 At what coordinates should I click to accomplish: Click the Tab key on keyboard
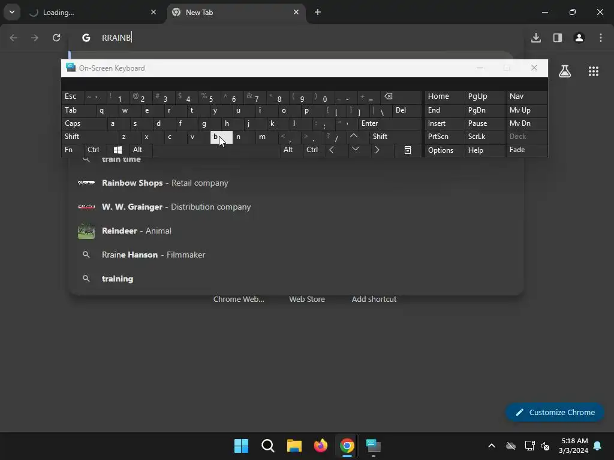click(79, 110)
